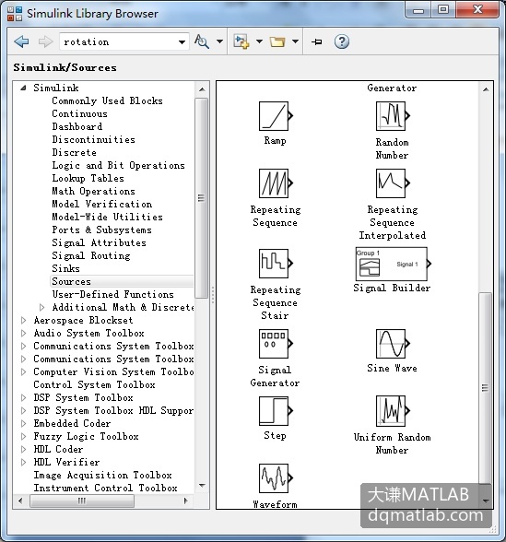Click the new model icon
The image size is (506, 542).
click(241, 41)
